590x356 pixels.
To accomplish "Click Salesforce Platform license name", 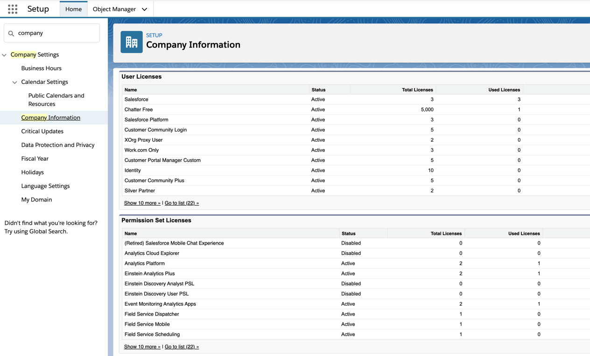I will click(147, 120).
